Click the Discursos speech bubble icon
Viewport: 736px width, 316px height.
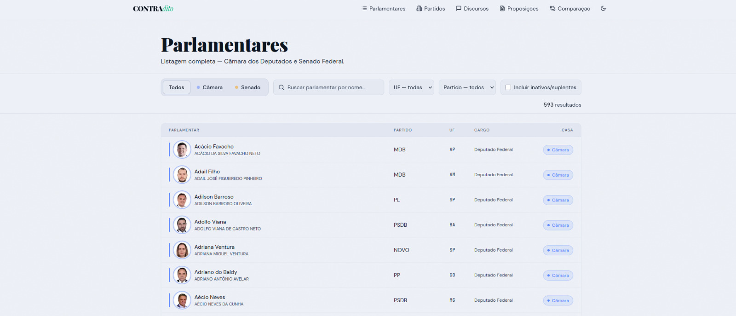459,9
